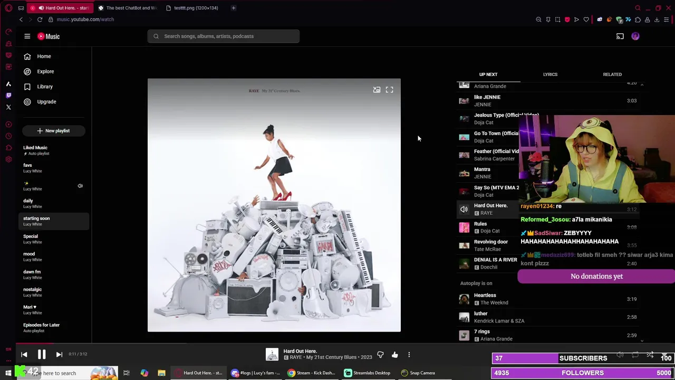
Task: Open browser downloads icon
Action: coord(657,20)
